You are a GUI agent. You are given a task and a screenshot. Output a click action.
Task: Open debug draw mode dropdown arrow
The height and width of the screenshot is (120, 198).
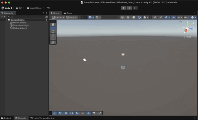click(x=148, y=17)
